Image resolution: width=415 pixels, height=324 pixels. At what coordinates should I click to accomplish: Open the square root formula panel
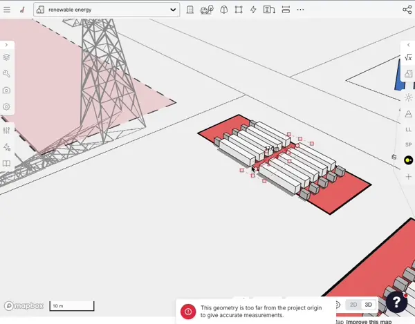click(408, 57)
